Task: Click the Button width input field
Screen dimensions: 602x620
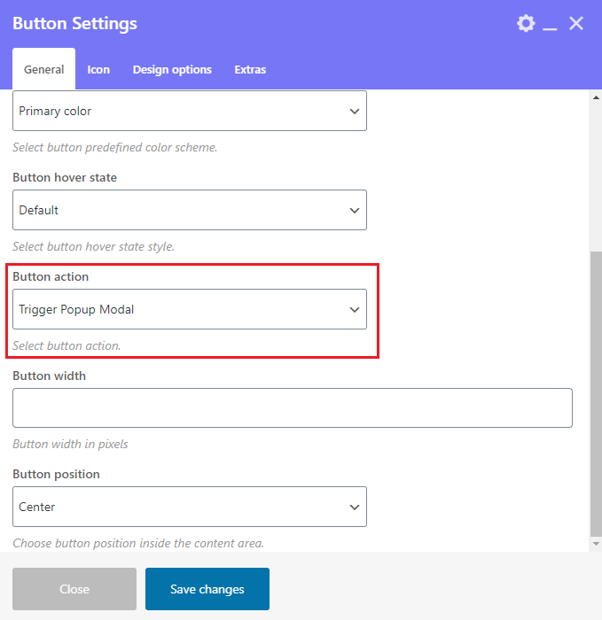Action: tap(292, 407)
